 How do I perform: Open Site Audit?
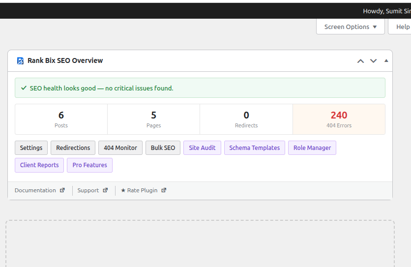[202, 148]
